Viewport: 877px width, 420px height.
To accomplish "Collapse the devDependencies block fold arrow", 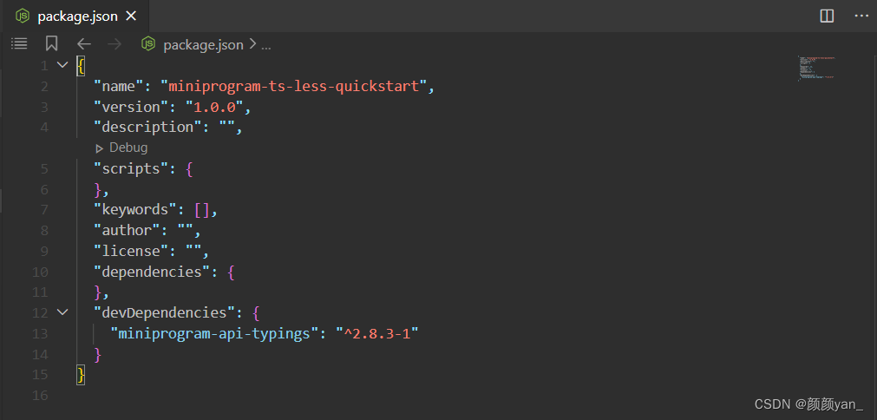I will coord(62,312).
